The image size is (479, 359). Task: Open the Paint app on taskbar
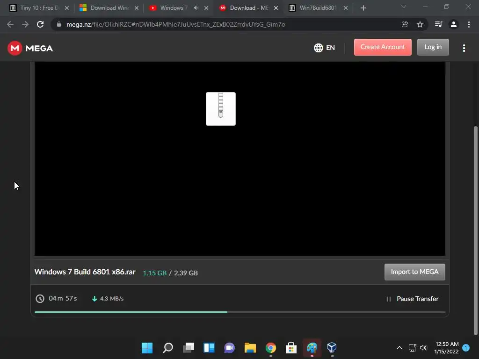[x=312, y=348]
